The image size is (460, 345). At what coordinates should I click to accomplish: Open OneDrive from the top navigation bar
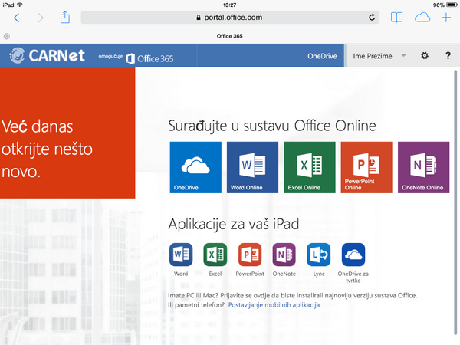coord(322,56)
